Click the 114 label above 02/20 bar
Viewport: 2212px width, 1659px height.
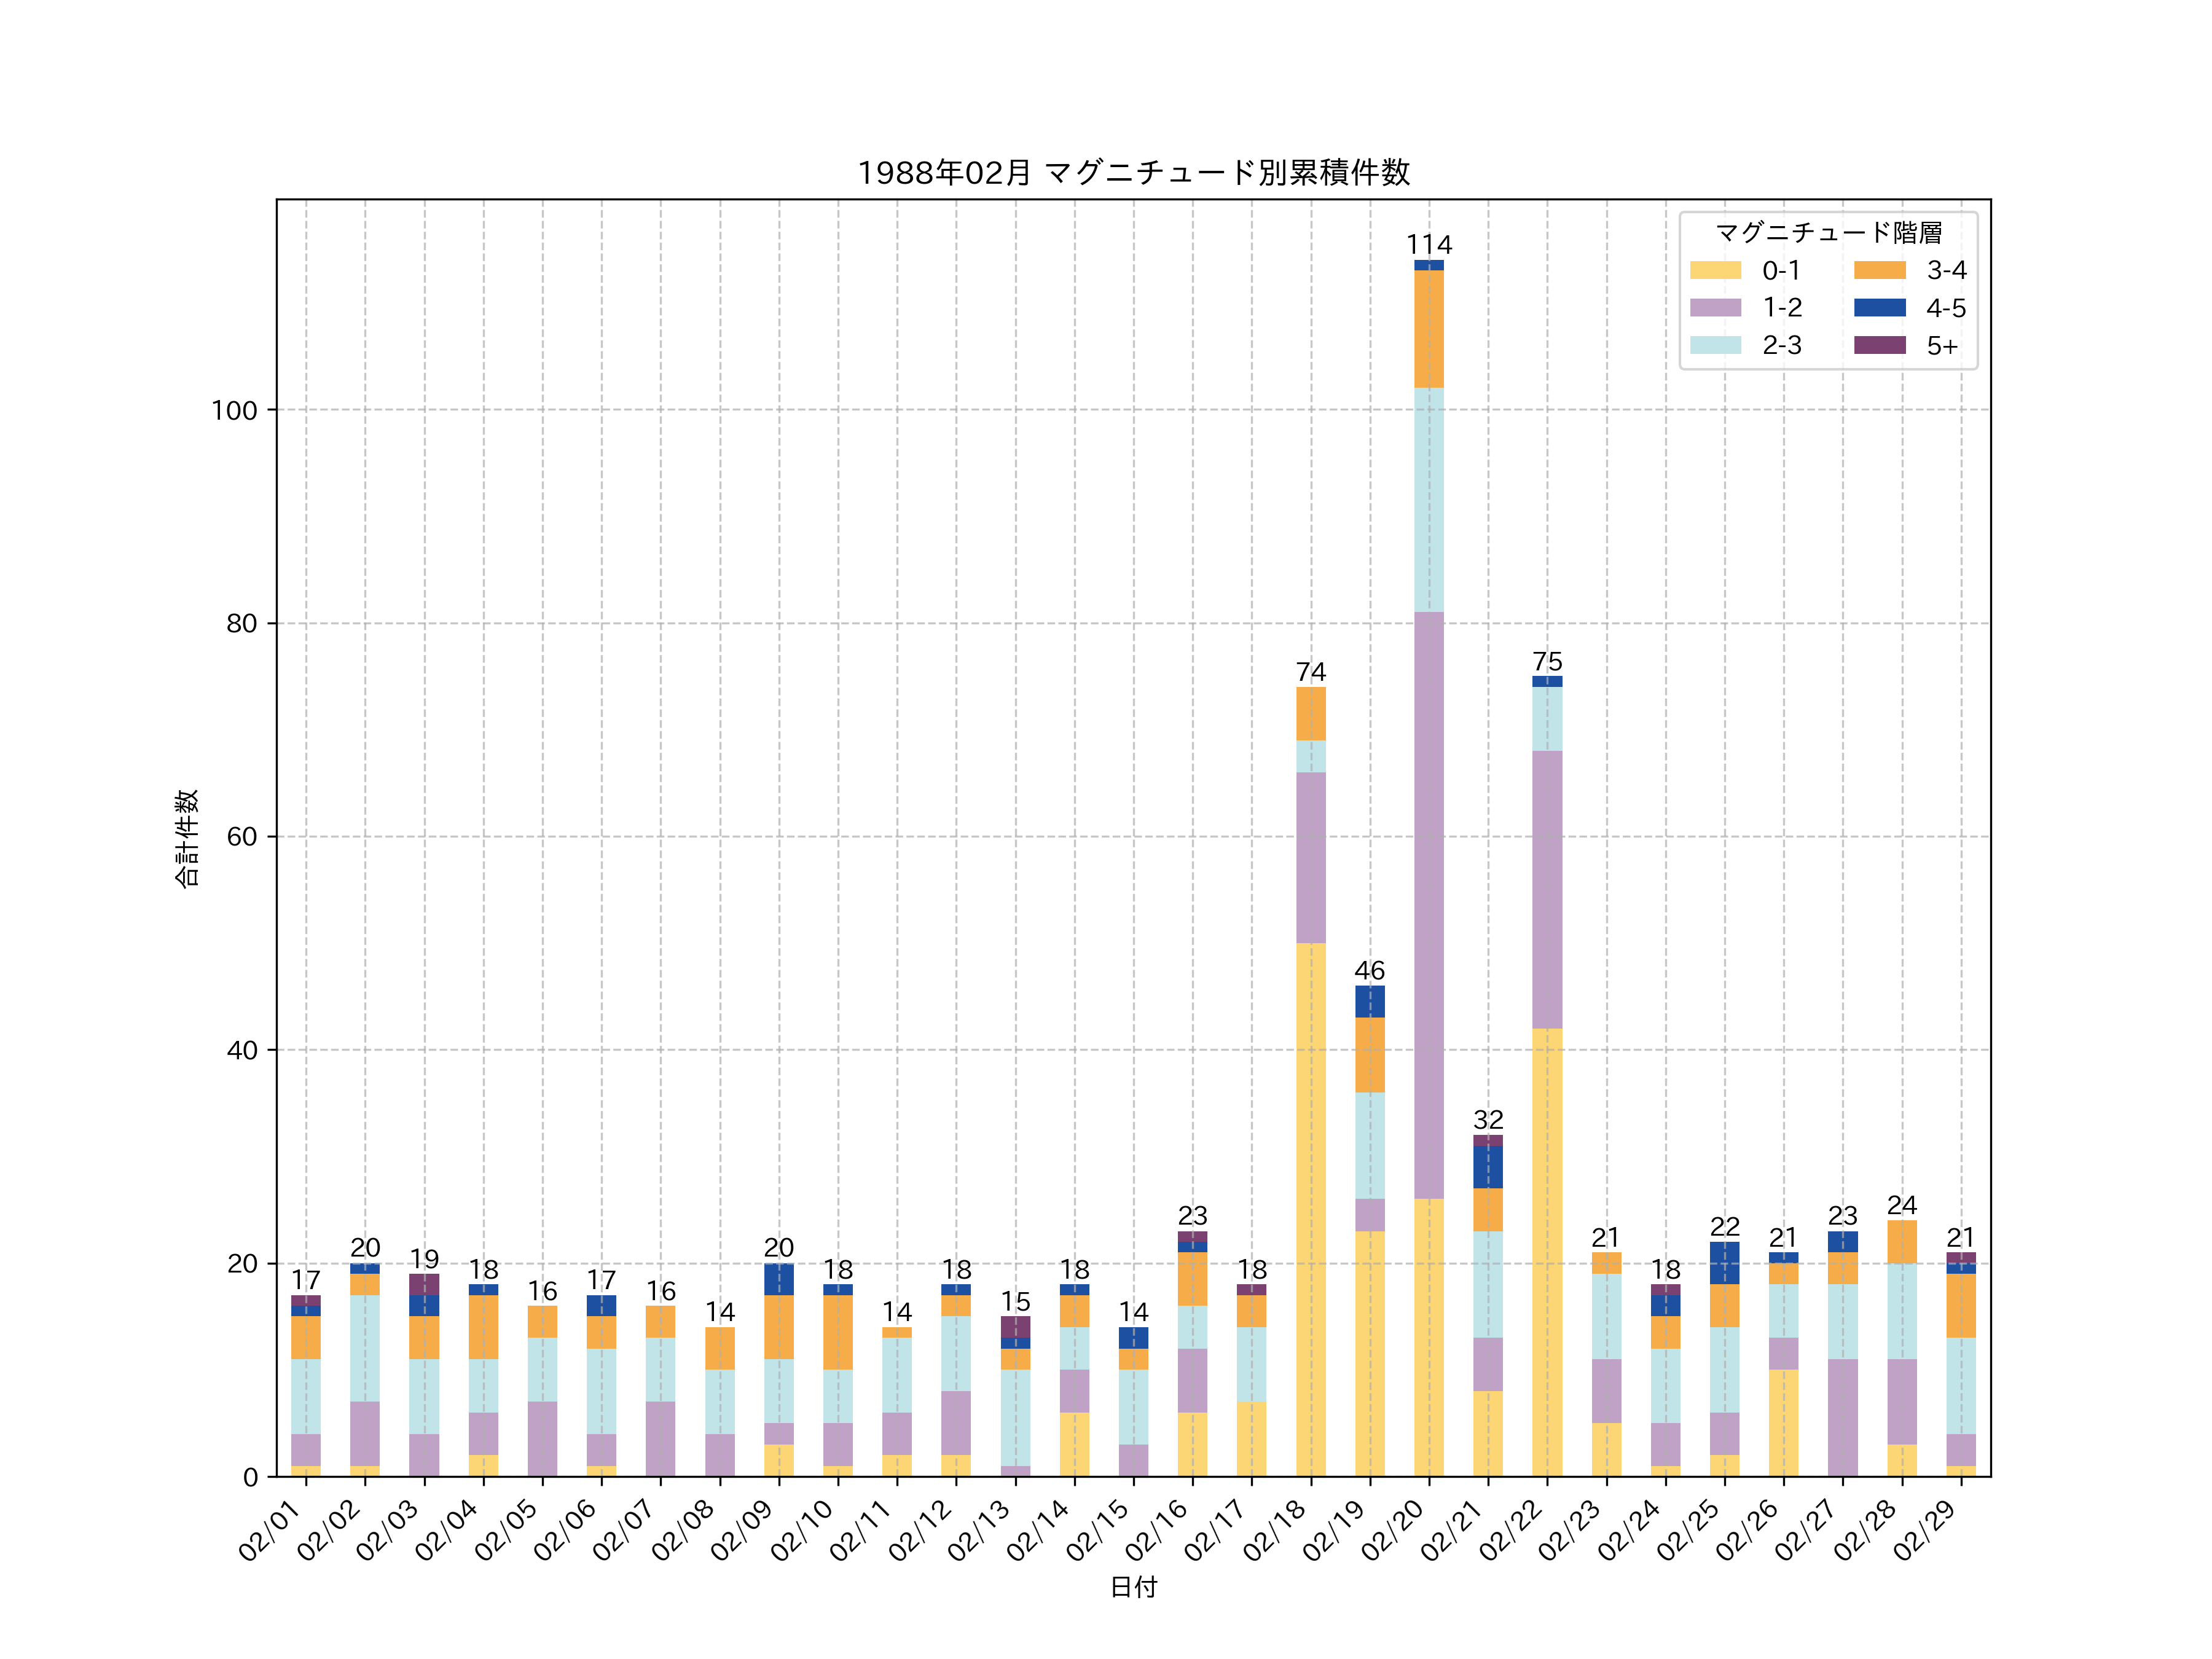1429,245
